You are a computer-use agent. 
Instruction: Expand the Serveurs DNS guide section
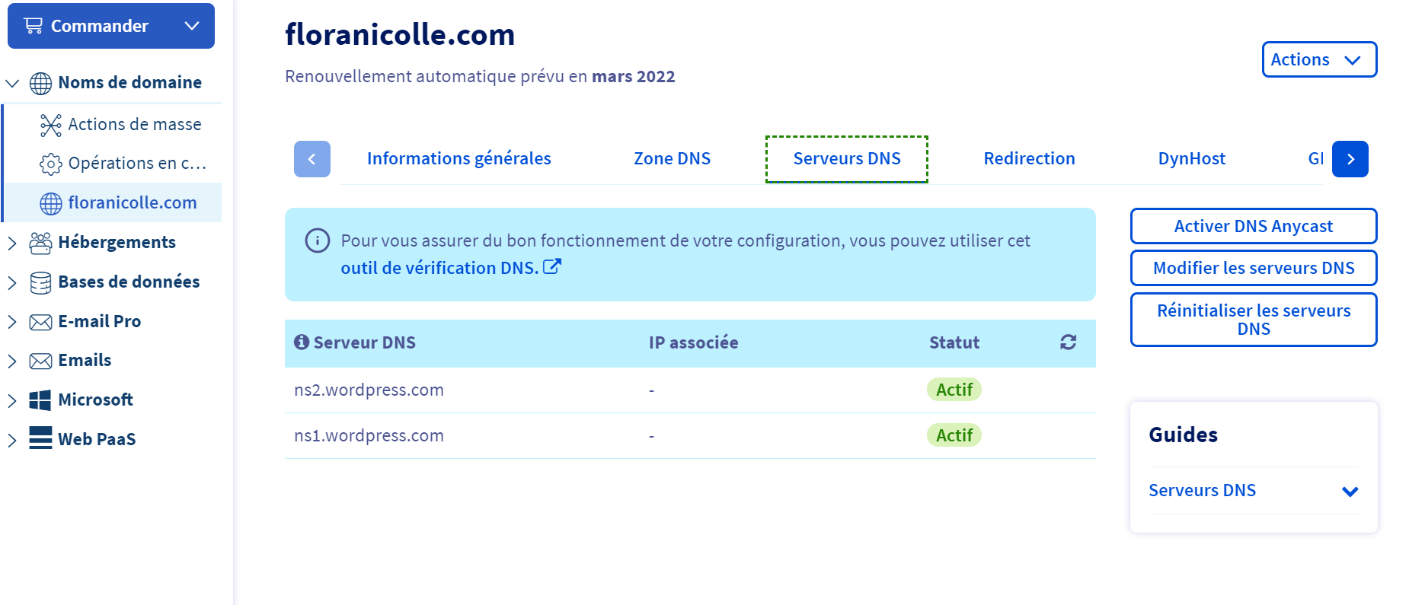pos(1350,491)
